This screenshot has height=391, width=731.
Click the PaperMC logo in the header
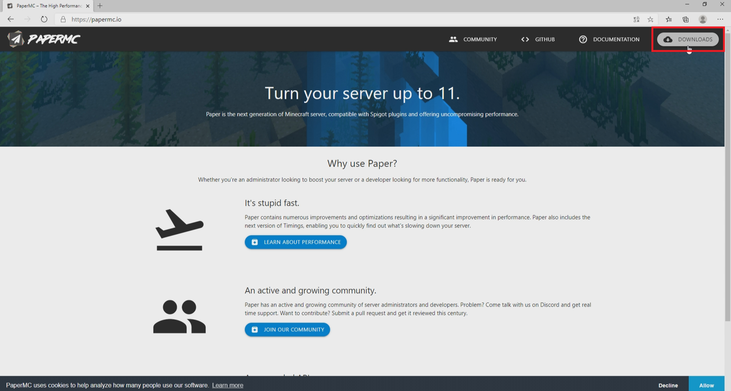44,39
